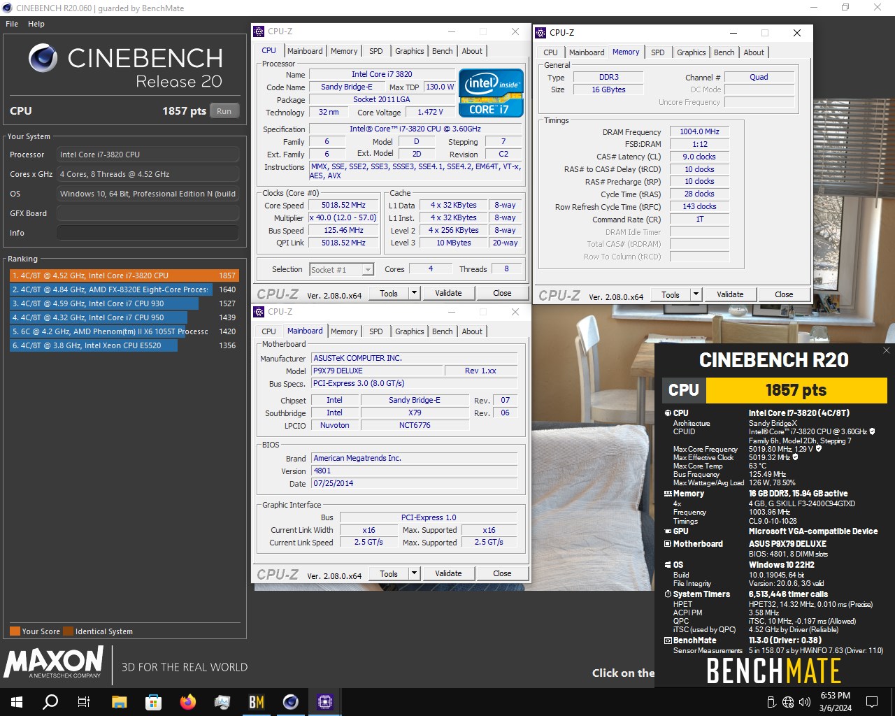Screen dimensions: 895x716
Task: Click Validate in CPU-Z's CPU window
Action: pos(448,294)
